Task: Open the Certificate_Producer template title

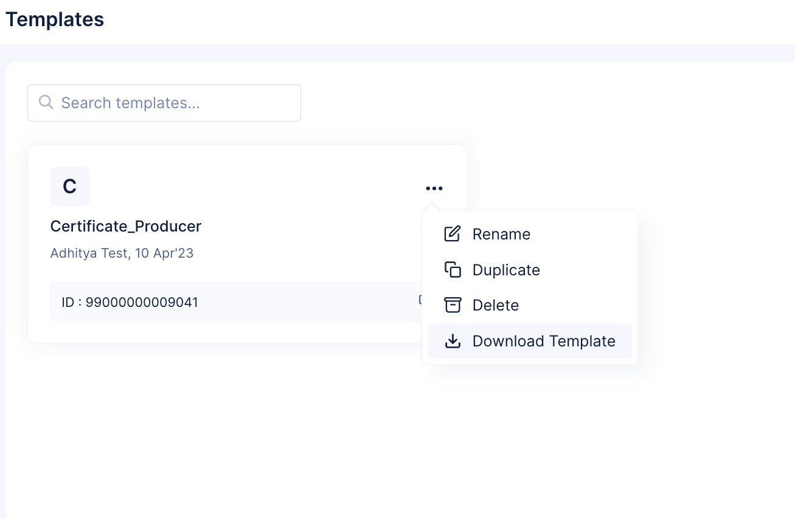Action: pos(126,226)
